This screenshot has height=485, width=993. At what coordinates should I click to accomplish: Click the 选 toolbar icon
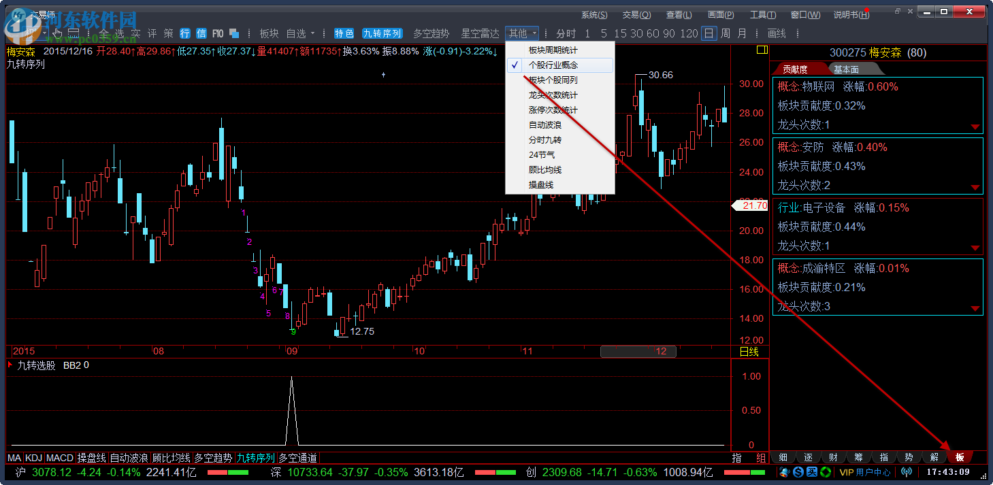pos(120,33)
